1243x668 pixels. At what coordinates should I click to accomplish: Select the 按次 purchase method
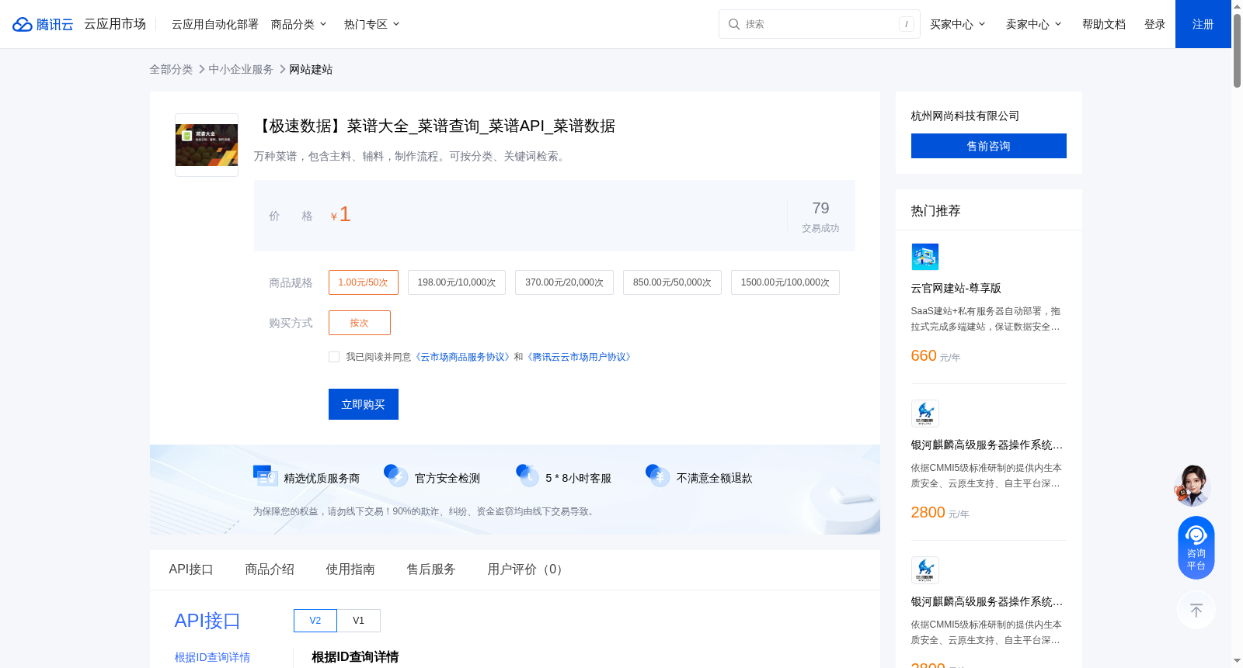[360, 323]
